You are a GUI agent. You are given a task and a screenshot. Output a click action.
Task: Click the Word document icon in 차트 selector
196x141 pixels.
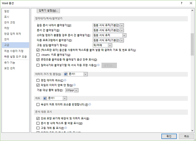tap(45, 98)
